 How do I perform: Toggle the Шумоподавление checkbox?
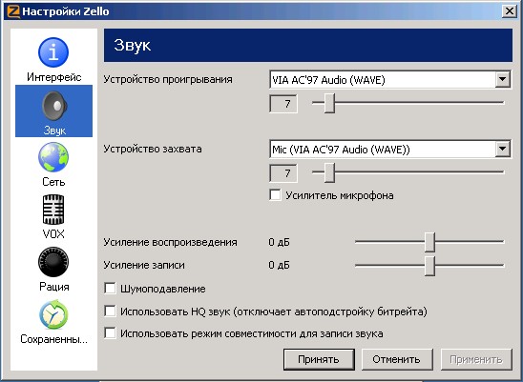pyautogui.click(x=110, y=289)
